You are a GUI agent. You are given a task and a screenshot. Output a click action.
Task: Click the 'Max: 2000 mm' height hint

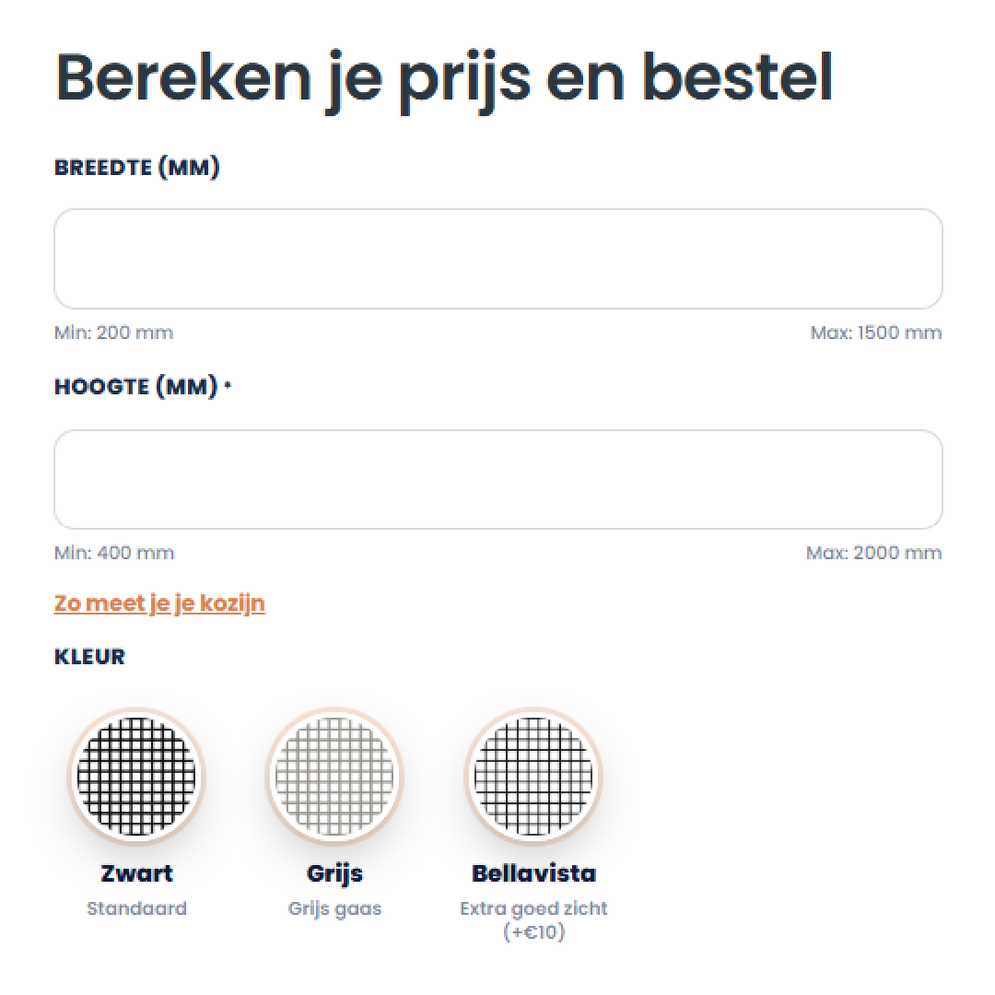(x=873, y=553)
